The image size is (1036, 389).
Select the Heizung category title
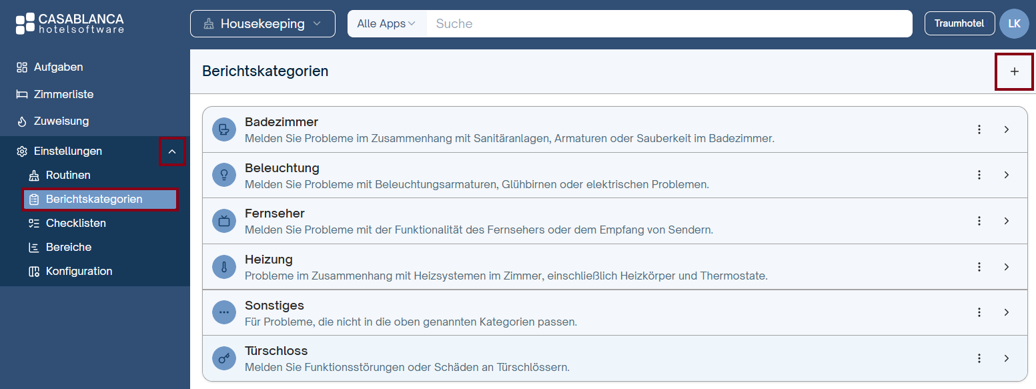[x=269, y=260]
